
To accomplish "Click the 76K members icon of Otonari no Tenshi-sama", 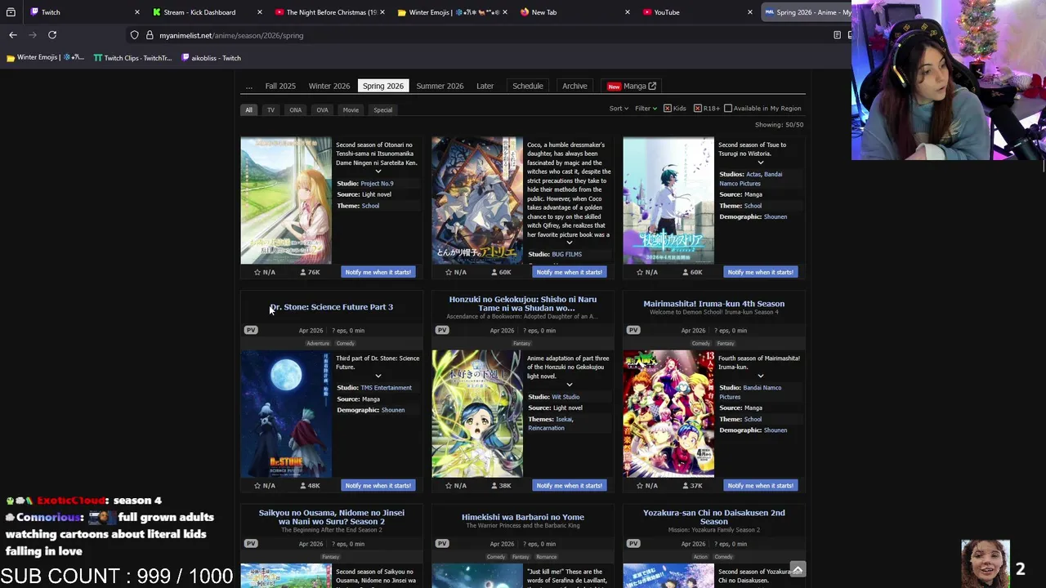I will tap(303, 272).
